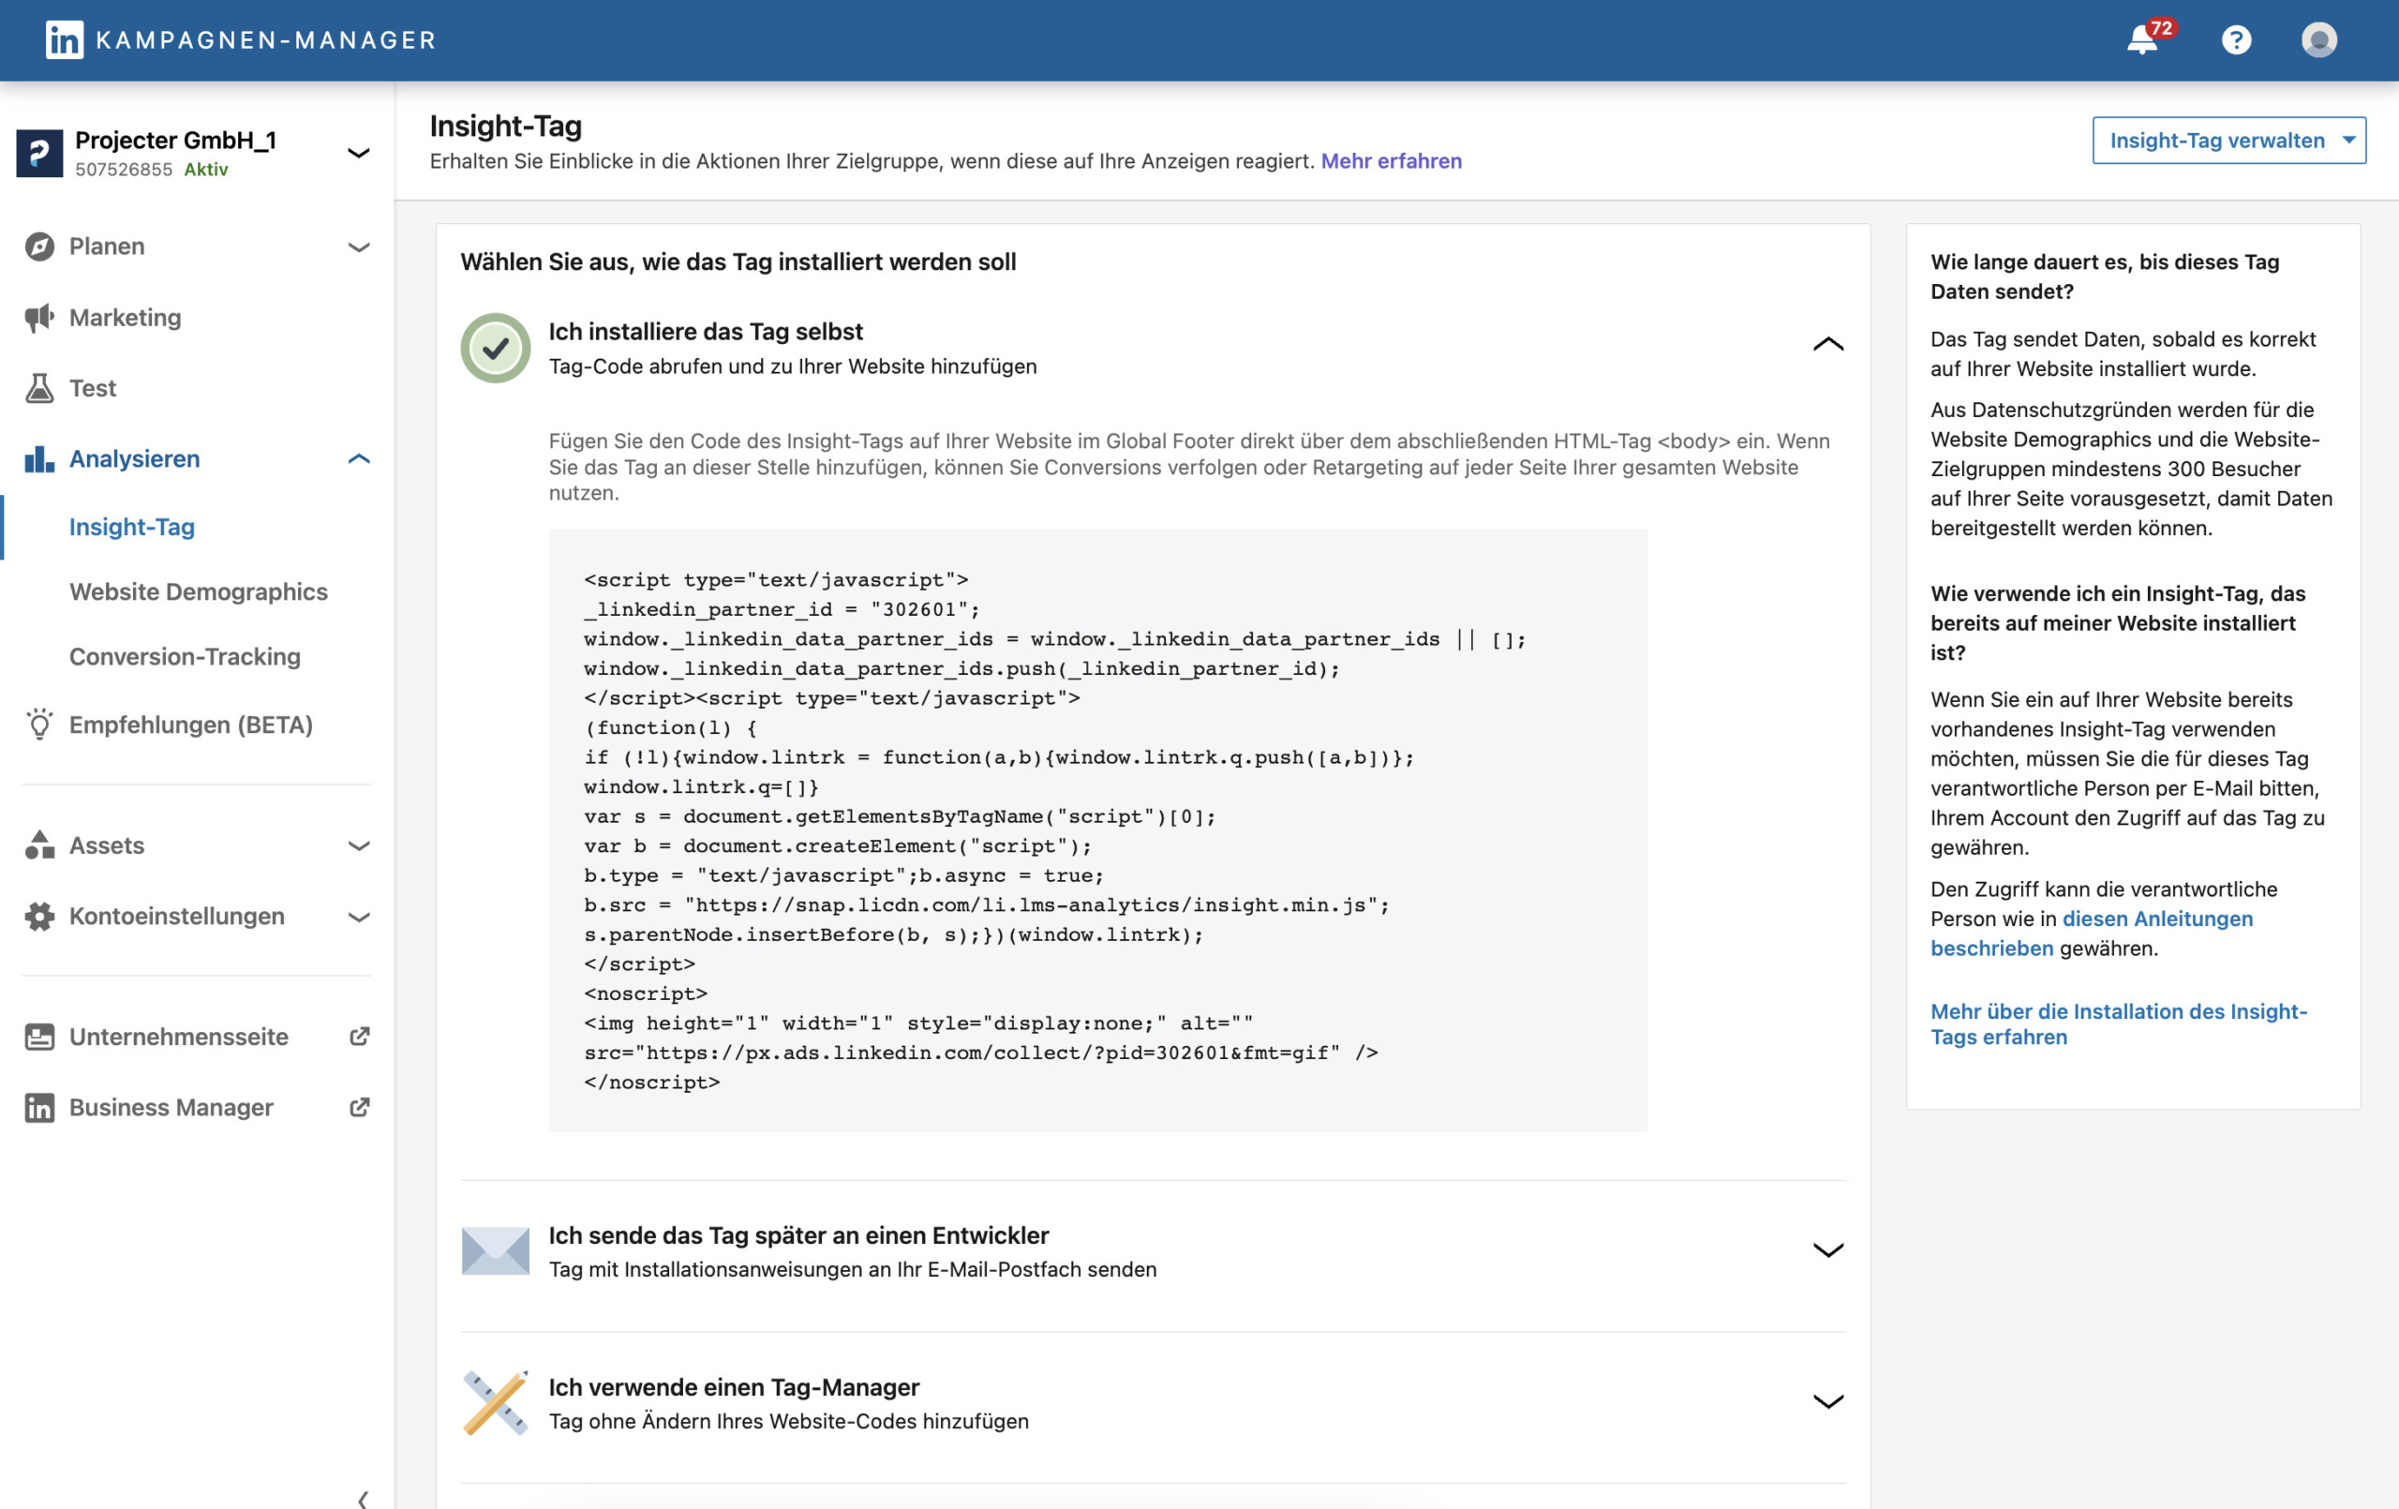Click the LinkedIn logo in header

point(65,40)
